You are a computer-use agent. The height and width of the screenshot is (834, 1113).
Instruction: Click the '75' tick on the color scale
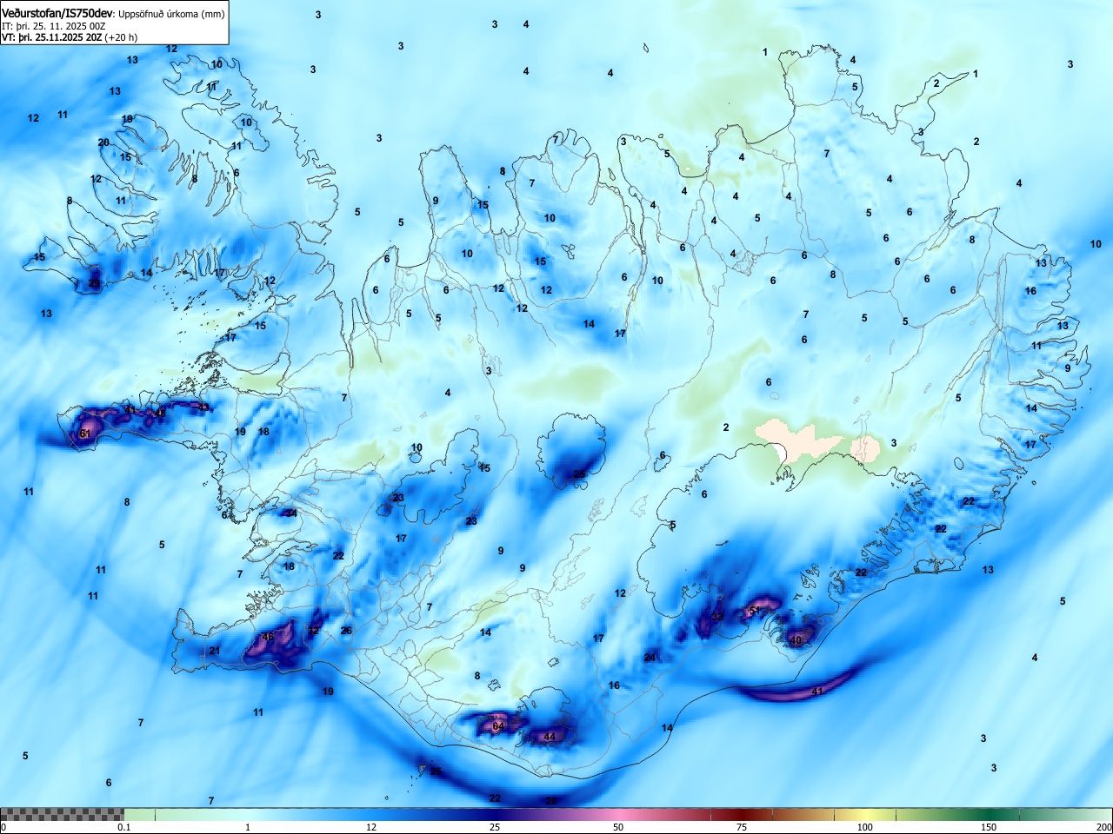742,827
